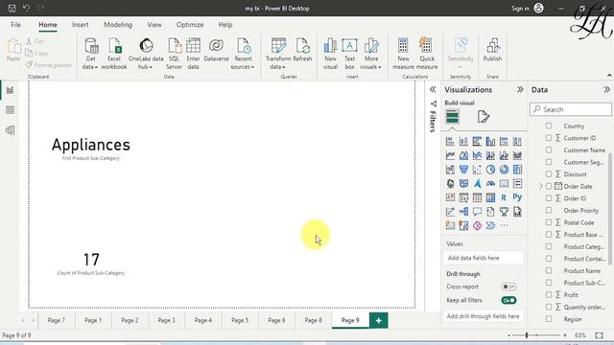Check the Postal Code field

click(549, 222)
